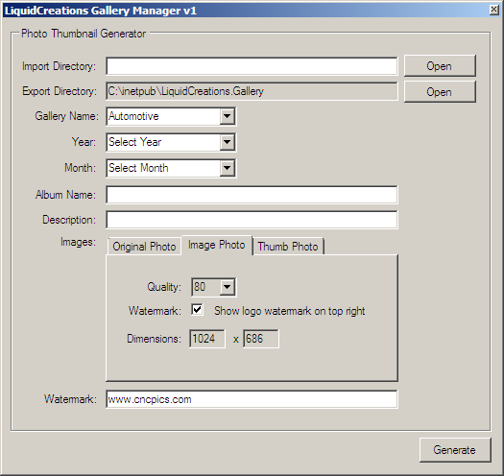Open the Export Directory browser

point(440,92)
